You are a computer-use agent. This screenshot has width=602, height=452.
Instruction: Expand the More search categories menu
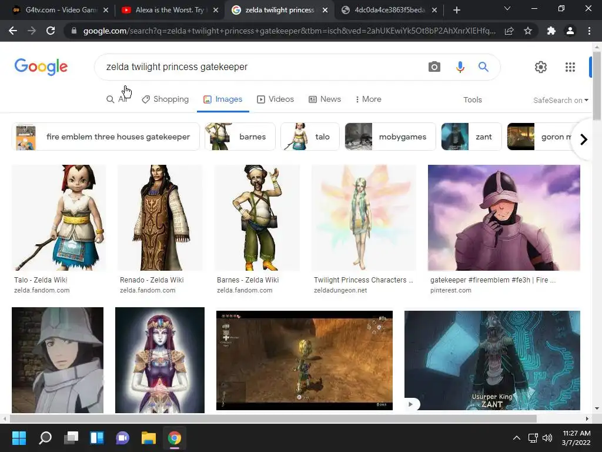tap(368, 99)
